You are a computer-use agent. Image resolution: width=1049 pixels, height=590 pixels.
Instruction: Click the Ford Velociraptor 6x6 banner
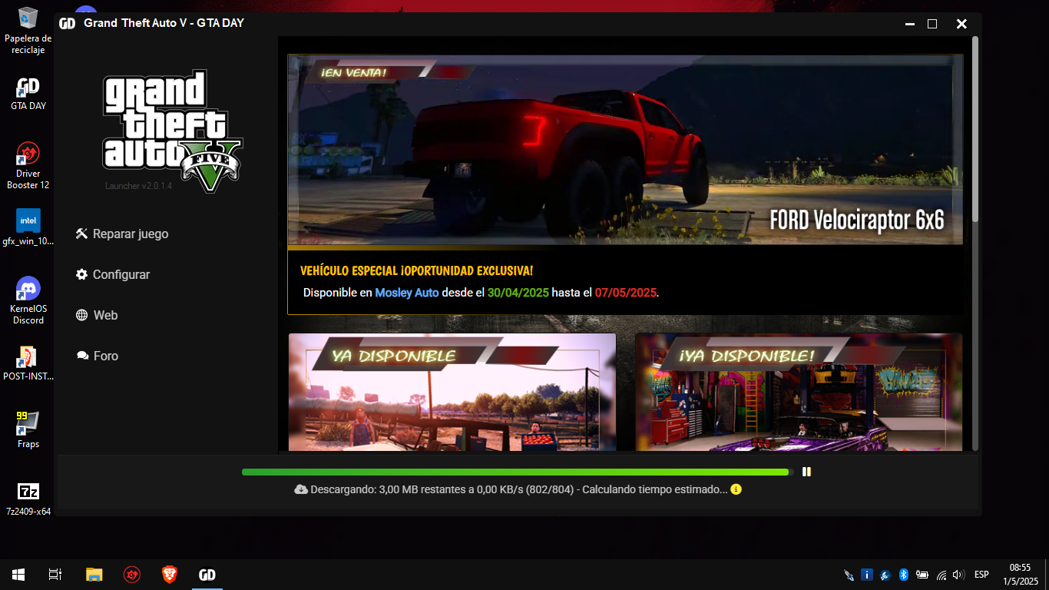click(625, 150)
